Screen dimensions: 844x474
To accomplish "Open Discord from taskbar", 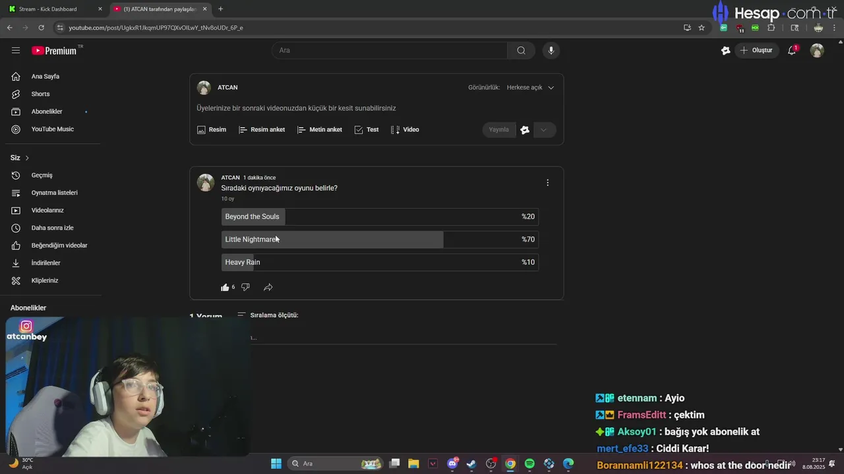I will pos(452,463).
